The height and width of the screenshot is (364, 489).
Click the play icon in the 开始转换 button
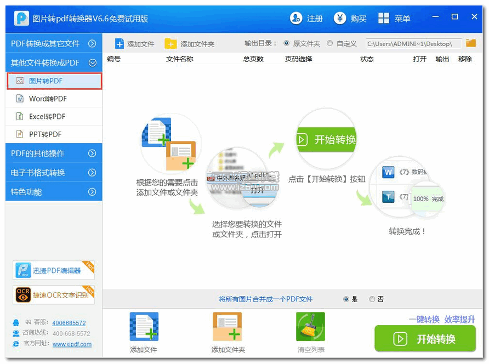(400, 339)
